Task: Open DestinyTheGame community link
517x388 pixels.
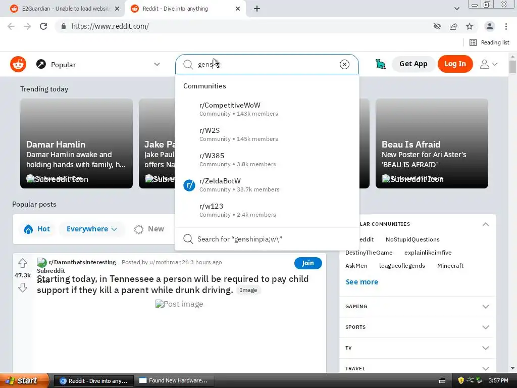Action: 369,253
